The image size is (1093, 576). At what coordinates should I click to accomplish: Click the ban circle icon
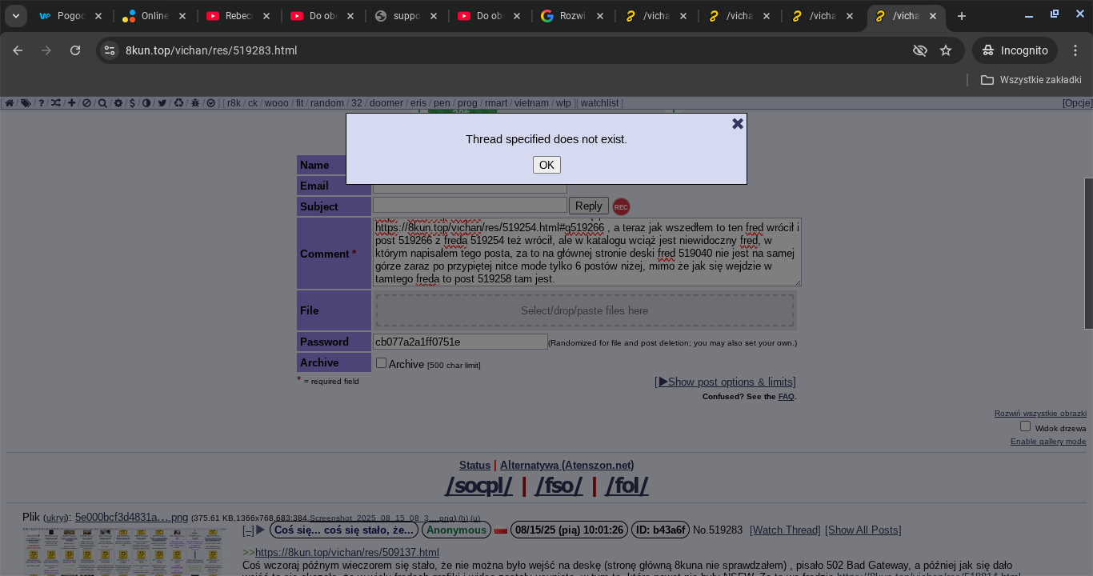[x=86, y=103]
